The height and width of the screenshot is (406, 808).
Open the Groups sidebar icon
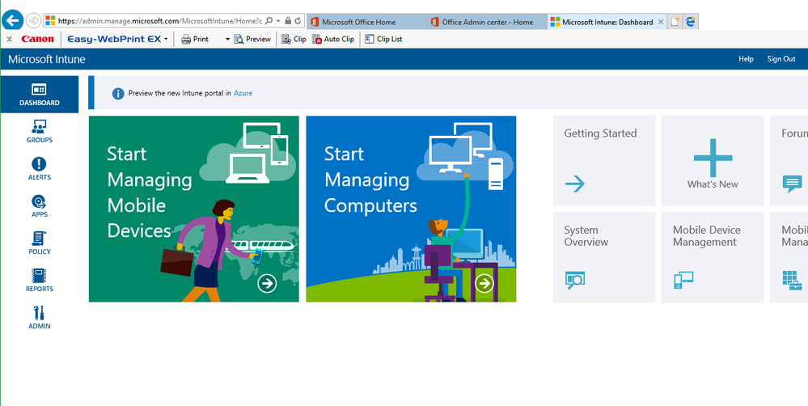click(x=39, y=127)
